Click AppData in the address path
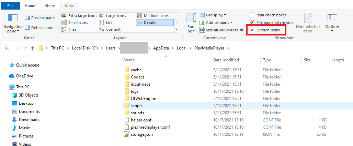353x146 pixels. (x=161, y=48)
